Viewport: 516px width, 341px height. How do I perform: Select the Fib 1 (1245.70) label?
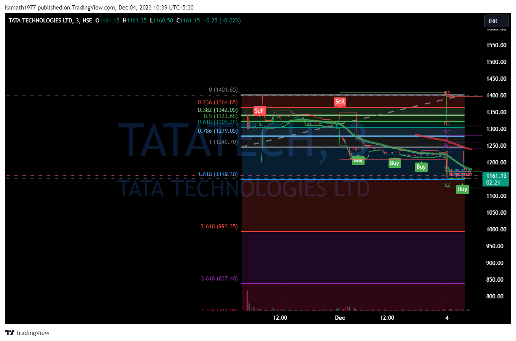[223, 142]
